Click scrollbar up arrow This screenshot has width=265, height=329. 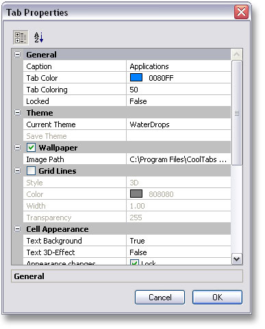point(237,54)
